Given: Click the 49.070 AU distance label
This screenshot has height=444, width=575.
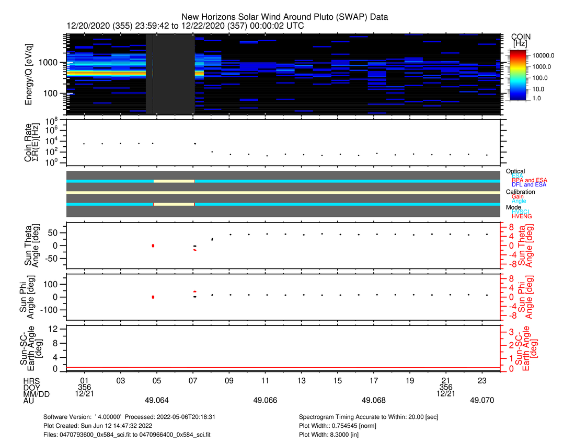Looking at the screenshot, I should point(482,400).
